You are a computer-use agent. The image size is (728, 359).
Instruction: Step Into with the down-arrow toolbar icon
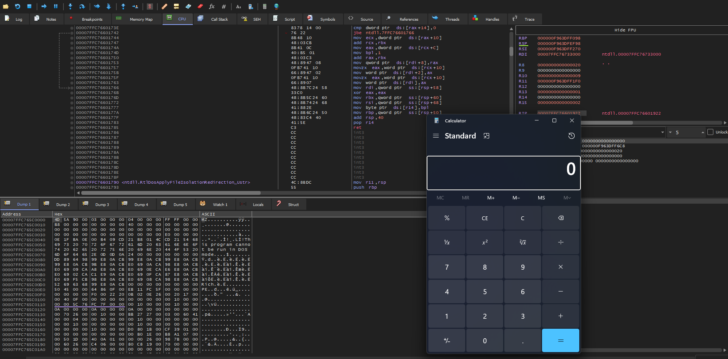(x=70, y=7)
